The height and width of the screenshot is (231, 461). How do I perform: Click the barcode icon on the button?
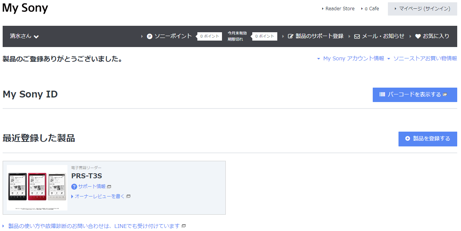(x=382, y=94)
